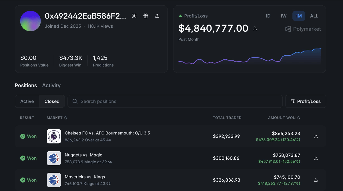Screen dimensions: 343x191
Task: Click the $4,840,777.00 profit value
Action: [214, 28]
